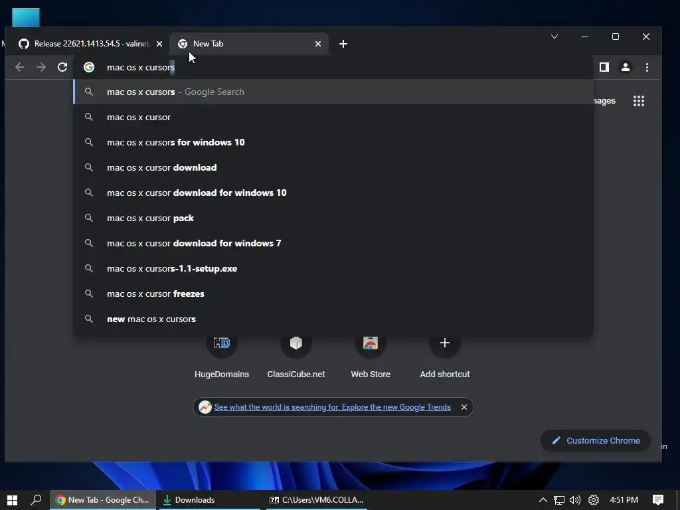Viewport: 680px width, 510px height.
Task: Dismiss the Google Trends promo
Action: pyautogui.click(x=464, y=407)
